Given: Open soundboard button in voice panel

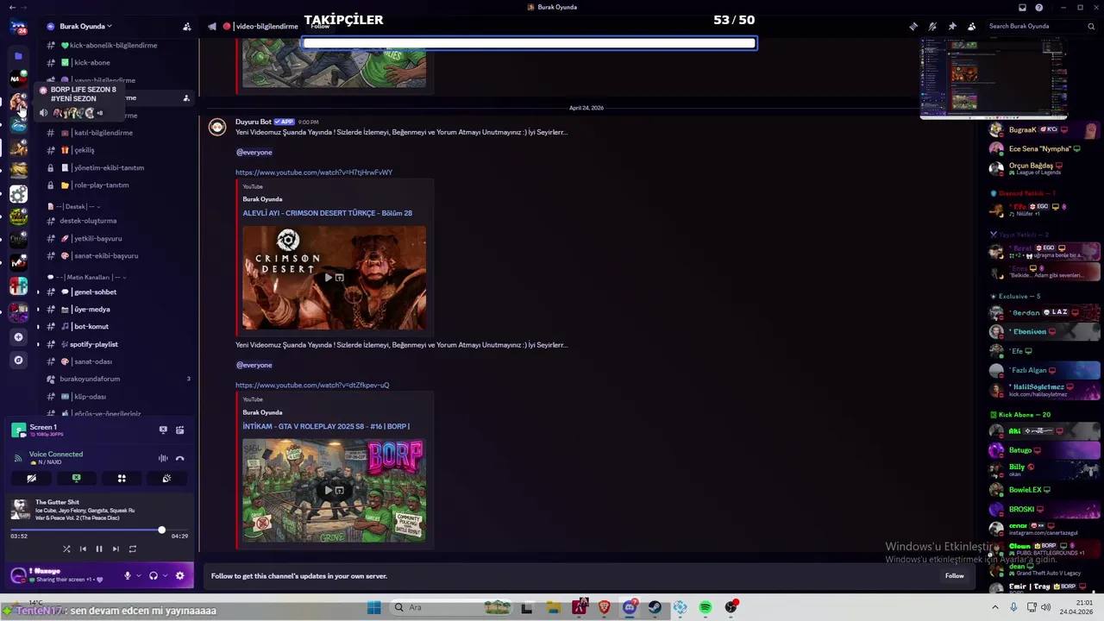Looking at the screenshot, I should pyautogui.click(x=166, y=479).
